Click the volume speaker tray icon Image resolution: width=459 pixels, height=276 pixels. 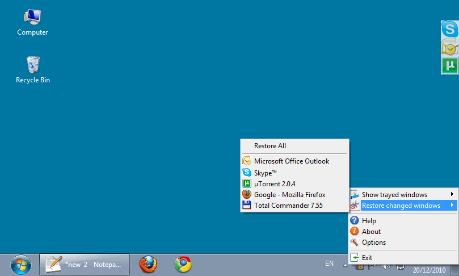point(386,266)
